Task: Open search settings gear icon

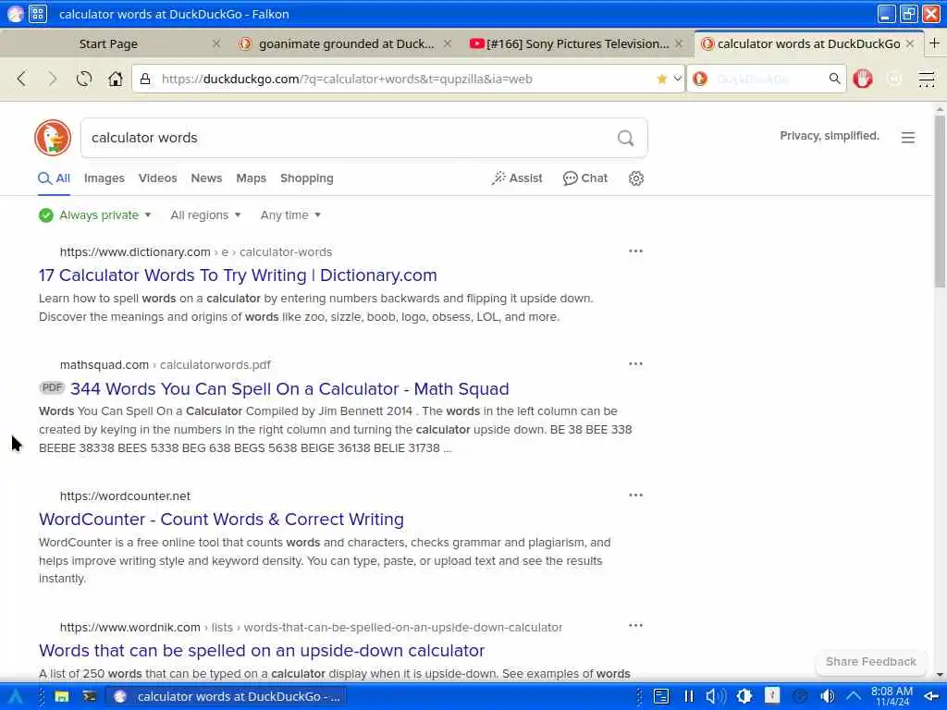Action: [x=636, y=178]
